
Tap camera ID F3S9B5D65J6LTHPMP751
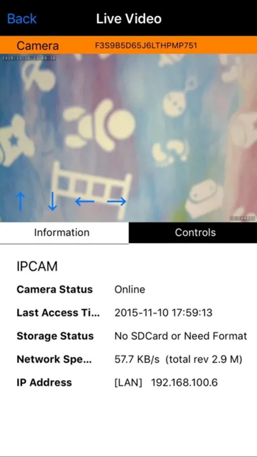click(x=146, y=46)
